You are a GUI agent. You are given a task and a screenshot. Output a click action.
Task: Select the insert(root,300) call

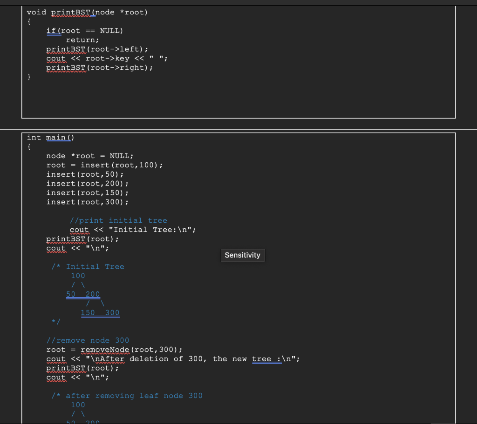point(87,202)
